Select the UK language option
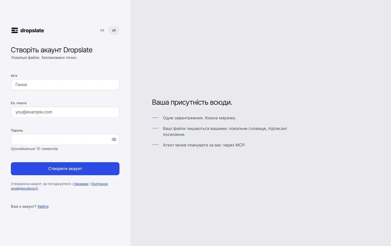Image resolution: width=391 pixels, height=246 pixels. click(x=114, y=30)
